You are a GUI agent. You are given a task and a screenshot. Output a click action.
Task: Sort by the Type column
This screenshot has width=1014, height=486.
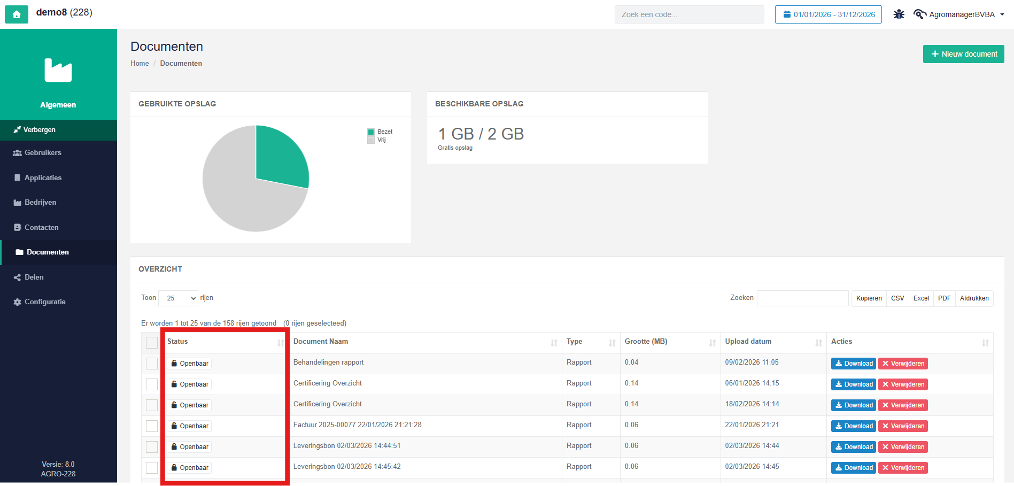[x=591, y=342]
